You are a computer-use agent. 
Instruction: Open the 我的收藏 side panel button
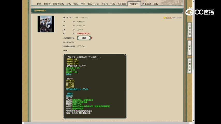pos(190,29)
